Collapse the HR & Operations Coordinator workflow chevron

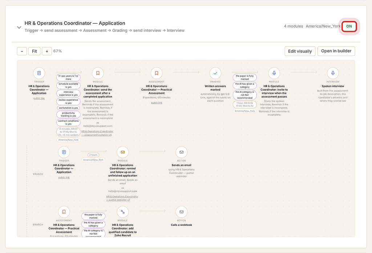pyautogui.click(x=19, y=27)
